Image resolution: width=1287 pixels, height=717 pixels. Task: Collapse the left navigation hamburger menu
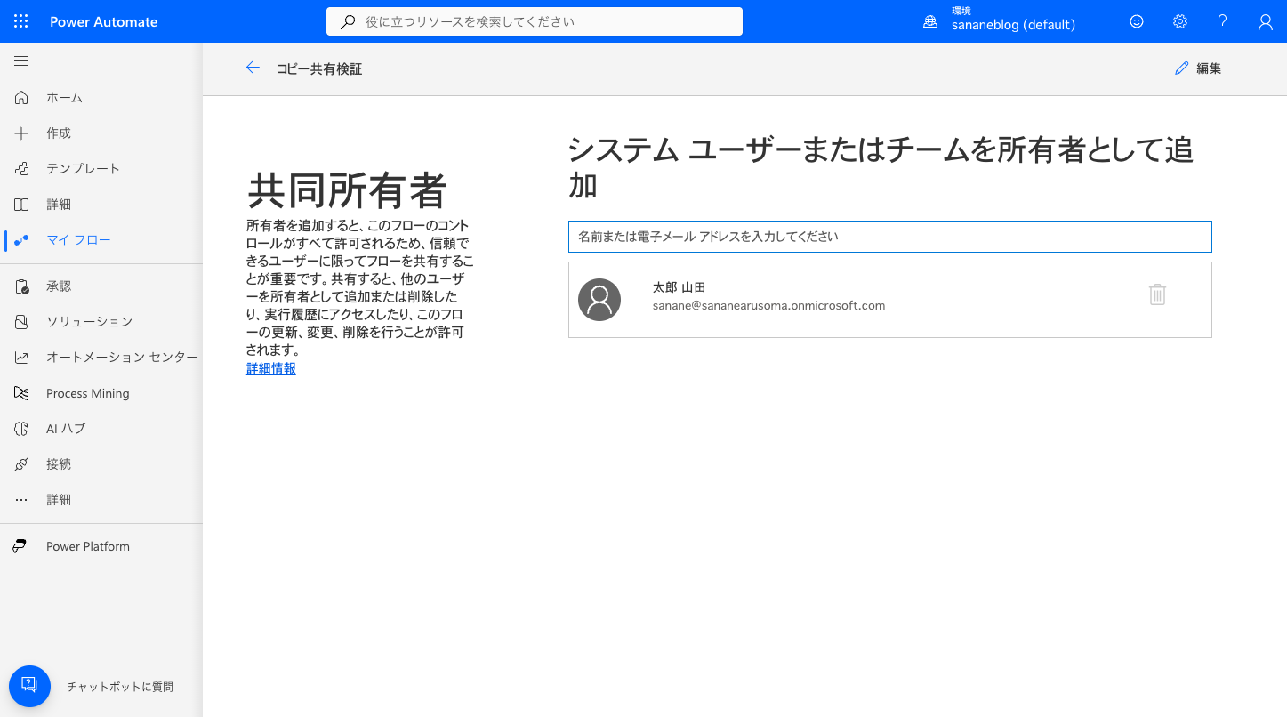coord(21,61)
